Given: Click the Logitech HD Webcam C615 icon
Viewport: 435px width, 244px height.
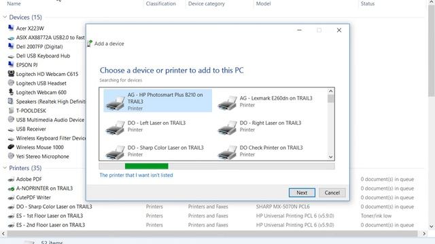Looking at the screenshot, I should click(x=11, y=74).
